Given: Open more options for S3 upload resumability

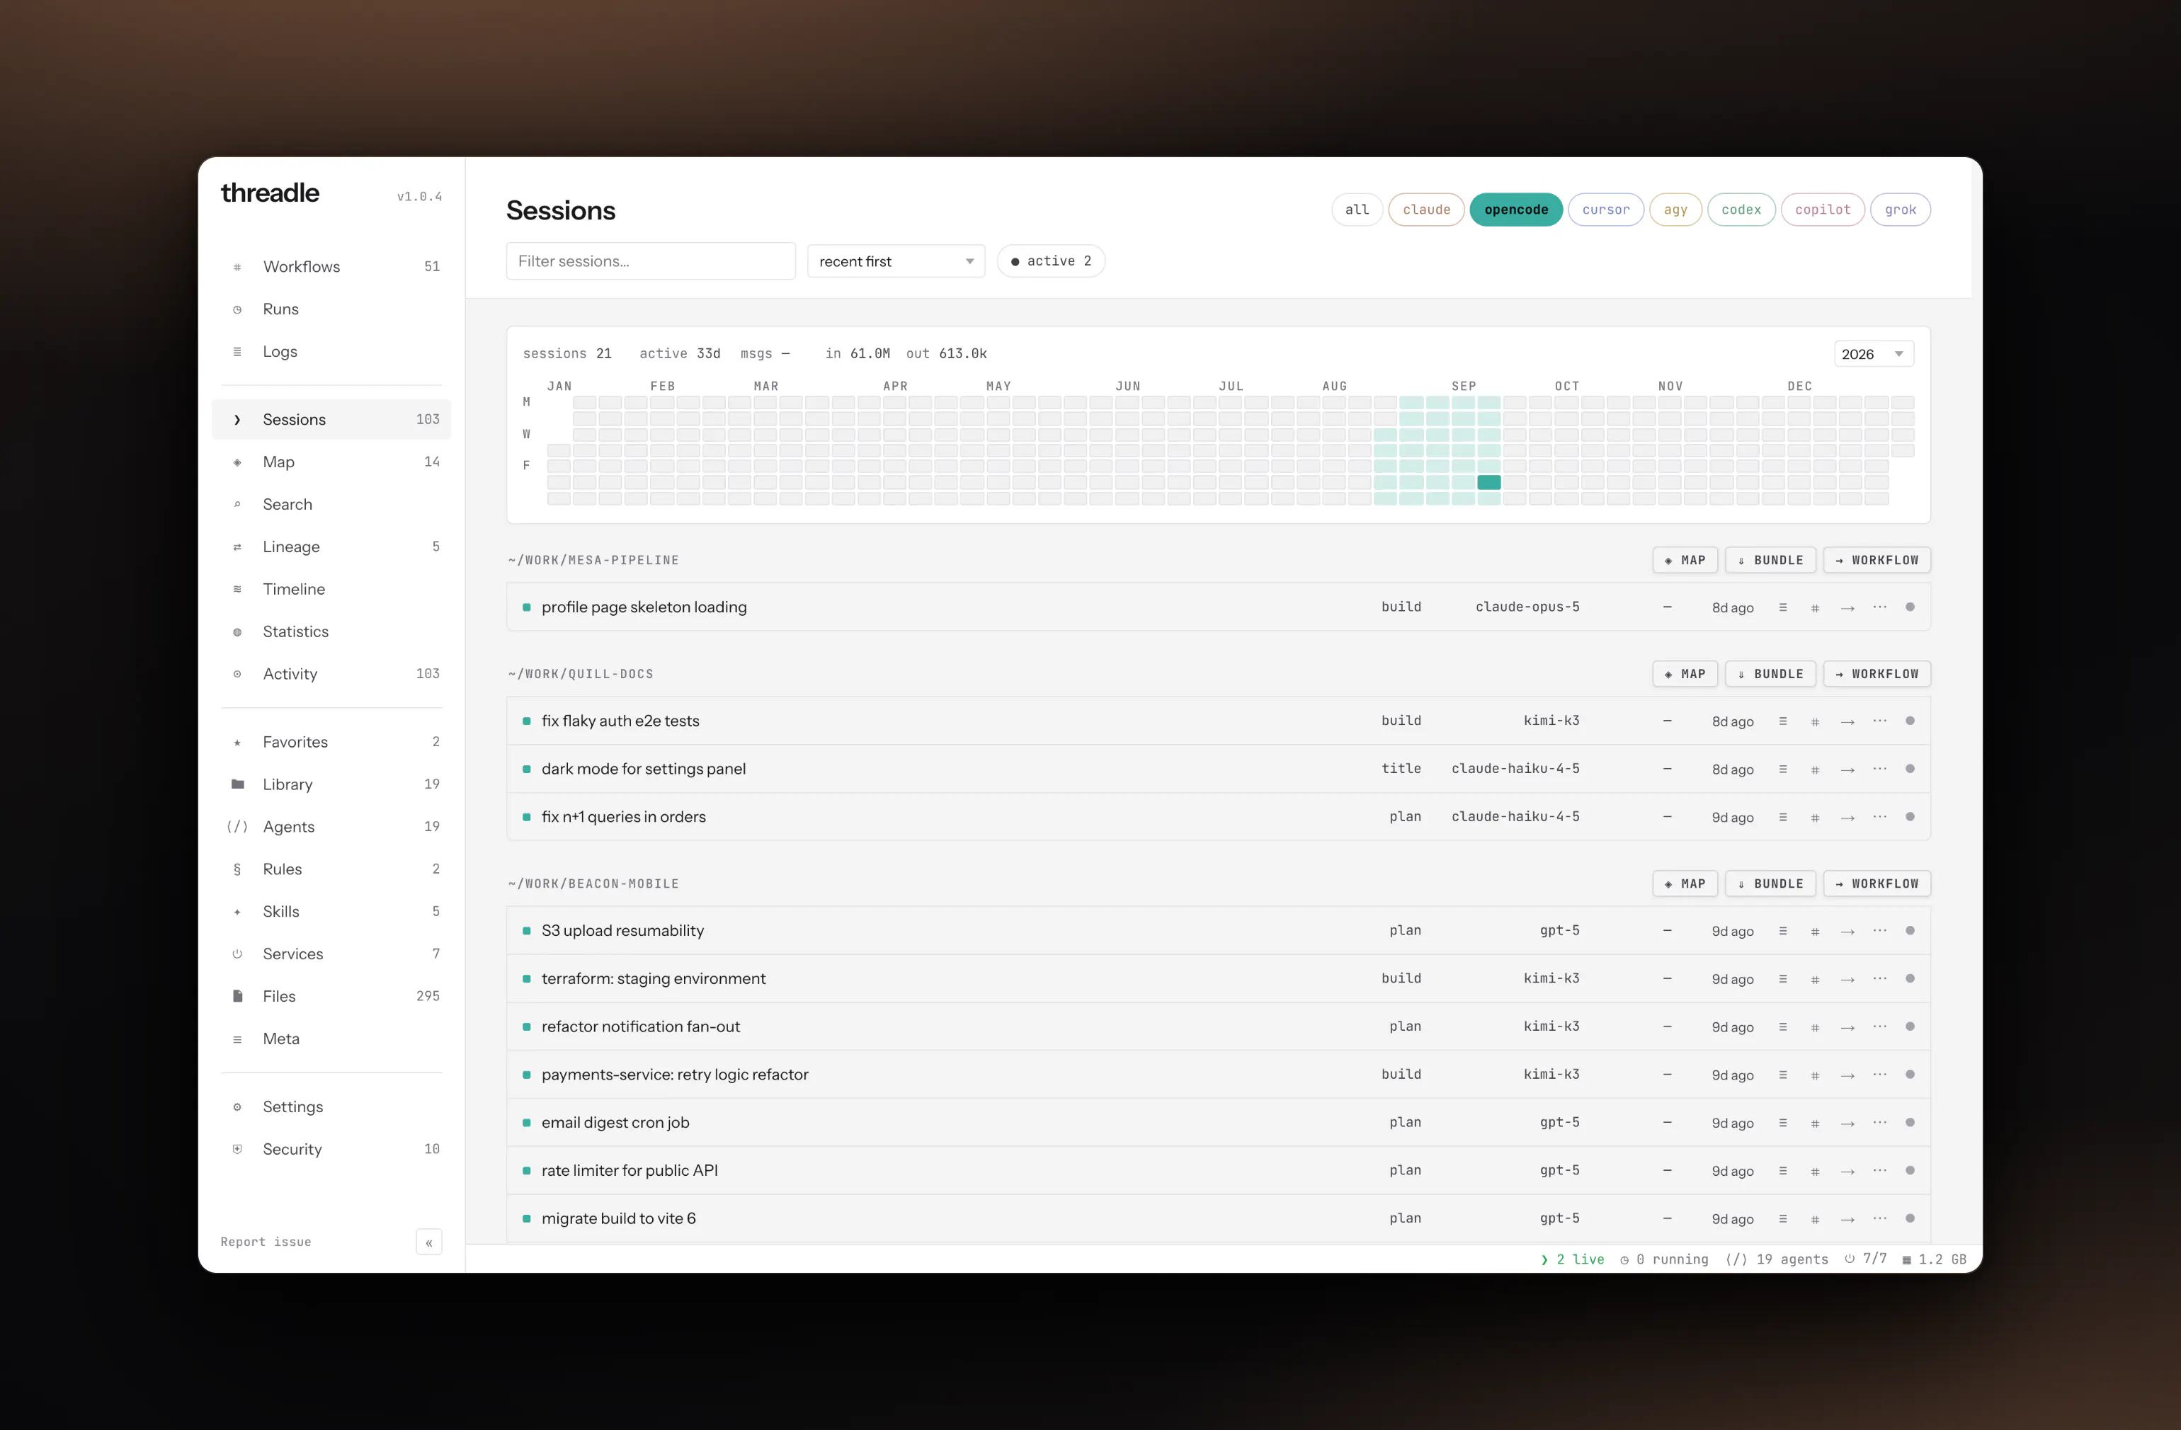Looking at the screenshot, I should coord(1879,931).
